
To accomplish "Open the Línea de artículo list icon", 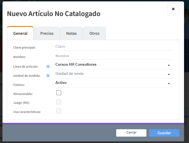I will pos(48,66).
